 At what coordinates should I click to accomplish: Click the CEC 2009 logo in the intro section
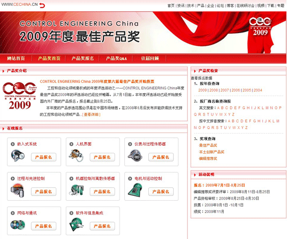tap(20, 96)
